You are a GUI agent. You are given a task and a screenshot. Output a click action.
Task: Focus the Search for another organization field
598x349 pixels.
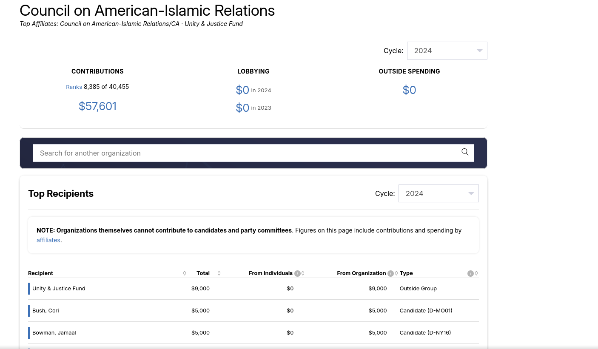click(x=247, y=153)
